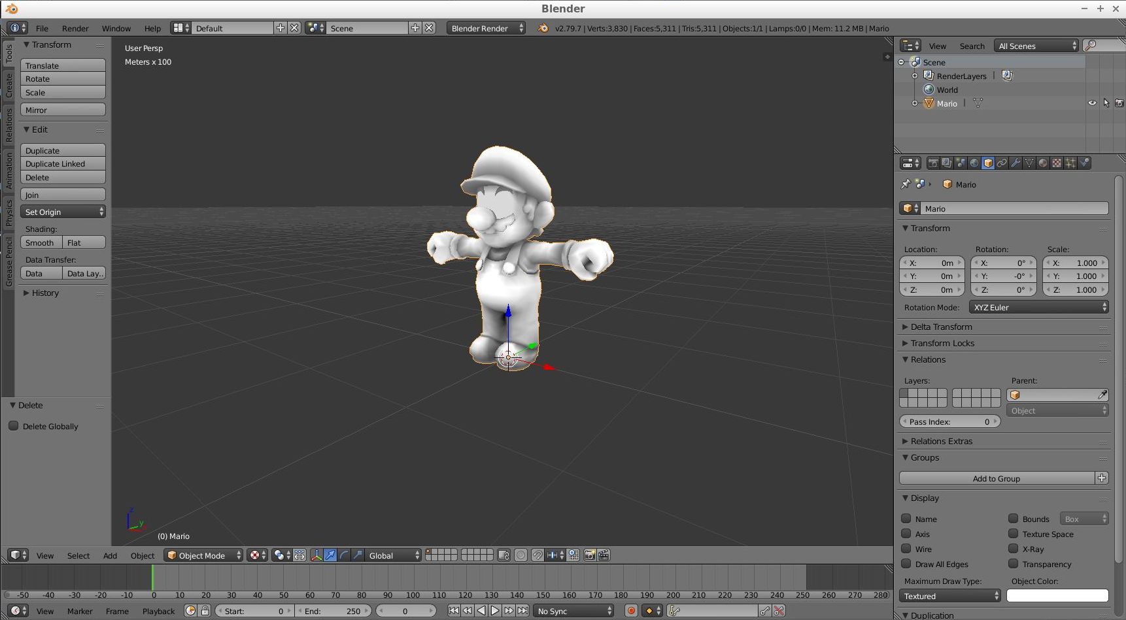Viewport: 1126px width, 620px height.
Task: Click the translate manipulator arrow icon
Action: [330, 555]
